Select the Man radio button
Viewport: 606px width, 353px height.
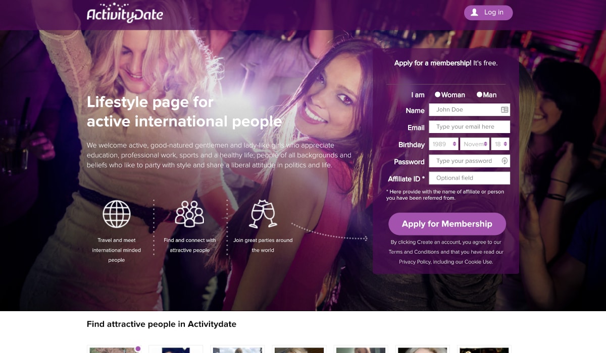point(479,94)
